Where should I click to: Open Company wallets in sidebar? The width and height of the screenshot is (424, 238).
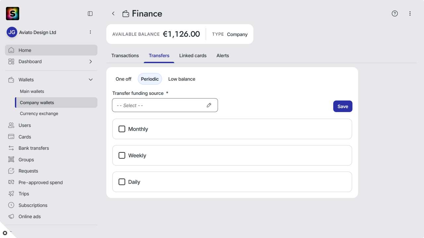[56, 102]
